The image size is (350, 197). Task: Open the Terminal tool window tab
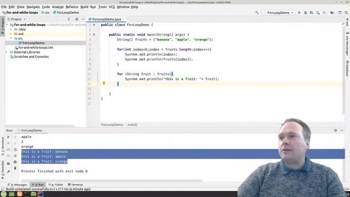[75, 185]
